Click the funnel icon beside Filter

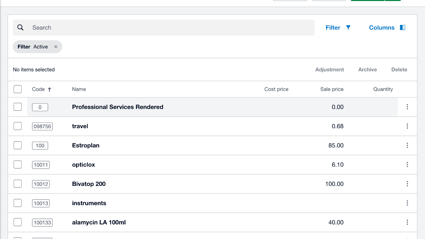[x=348, y=28]
